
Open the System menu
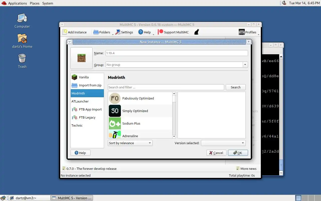(48, 3)
